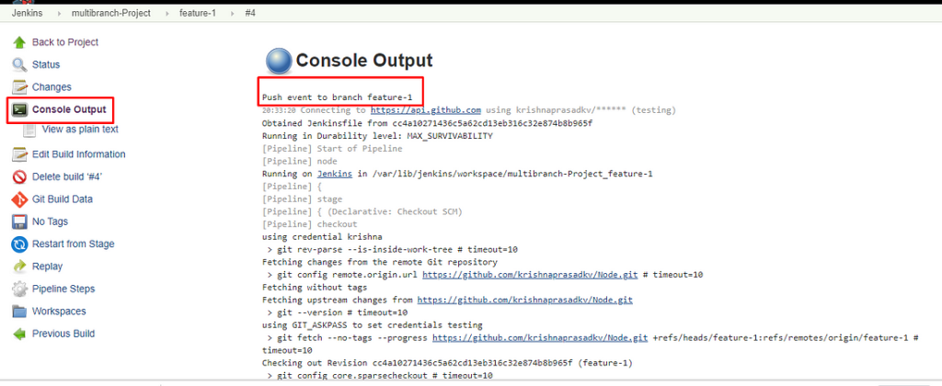Click the No Tags floppy disk icon

[20, 221]
